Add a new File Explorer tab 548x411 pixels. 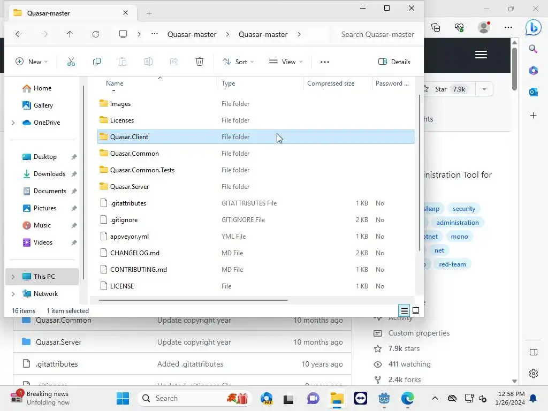click(x=149, y=13)
